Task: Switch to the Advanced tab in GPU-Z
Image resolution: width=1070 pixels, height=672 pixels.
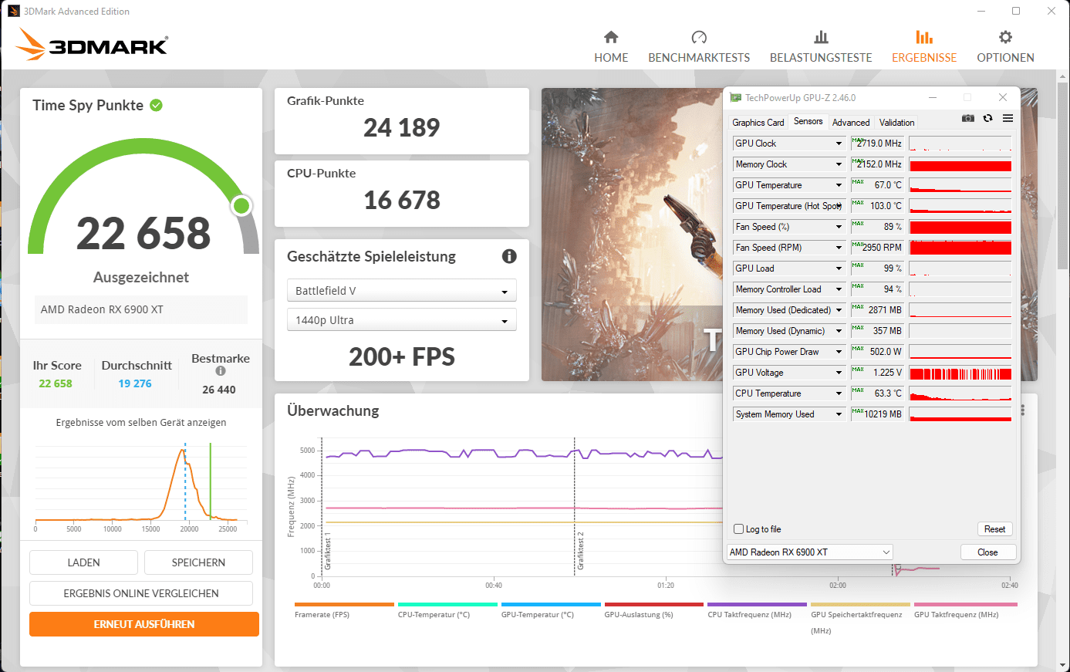Action: (x=851, y=123)
